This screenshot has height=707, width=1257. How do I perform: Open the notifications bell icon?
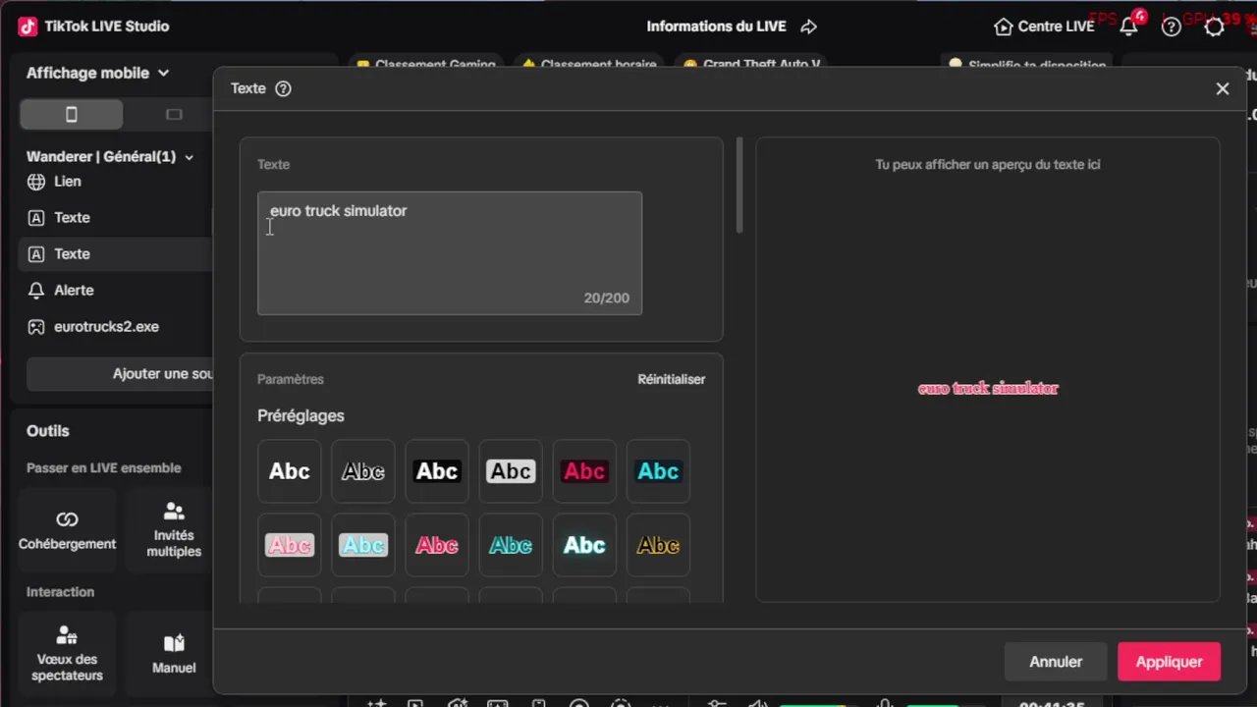pyautogui.click(x=1129, y=27)
